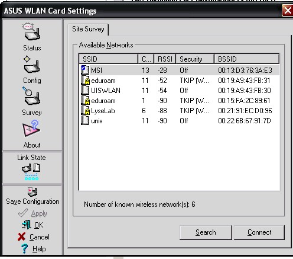The image size is (293, 259).
Task: Click BSSID 00:21:91:EC:D0:96
Action: click(x=245, y=111)
